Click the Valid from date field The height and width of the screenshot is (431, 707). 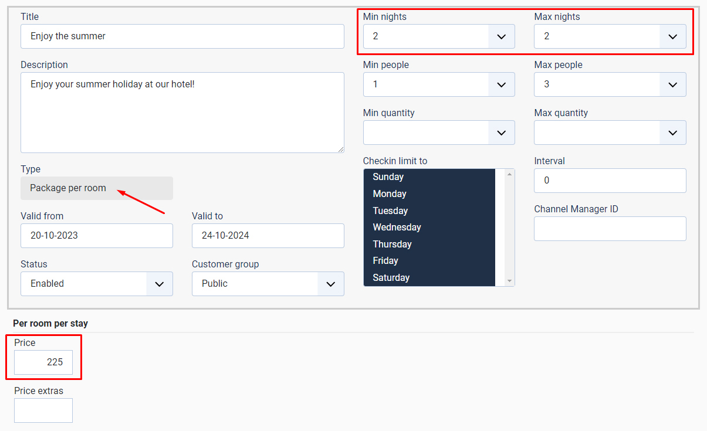(x=97, y=236)
